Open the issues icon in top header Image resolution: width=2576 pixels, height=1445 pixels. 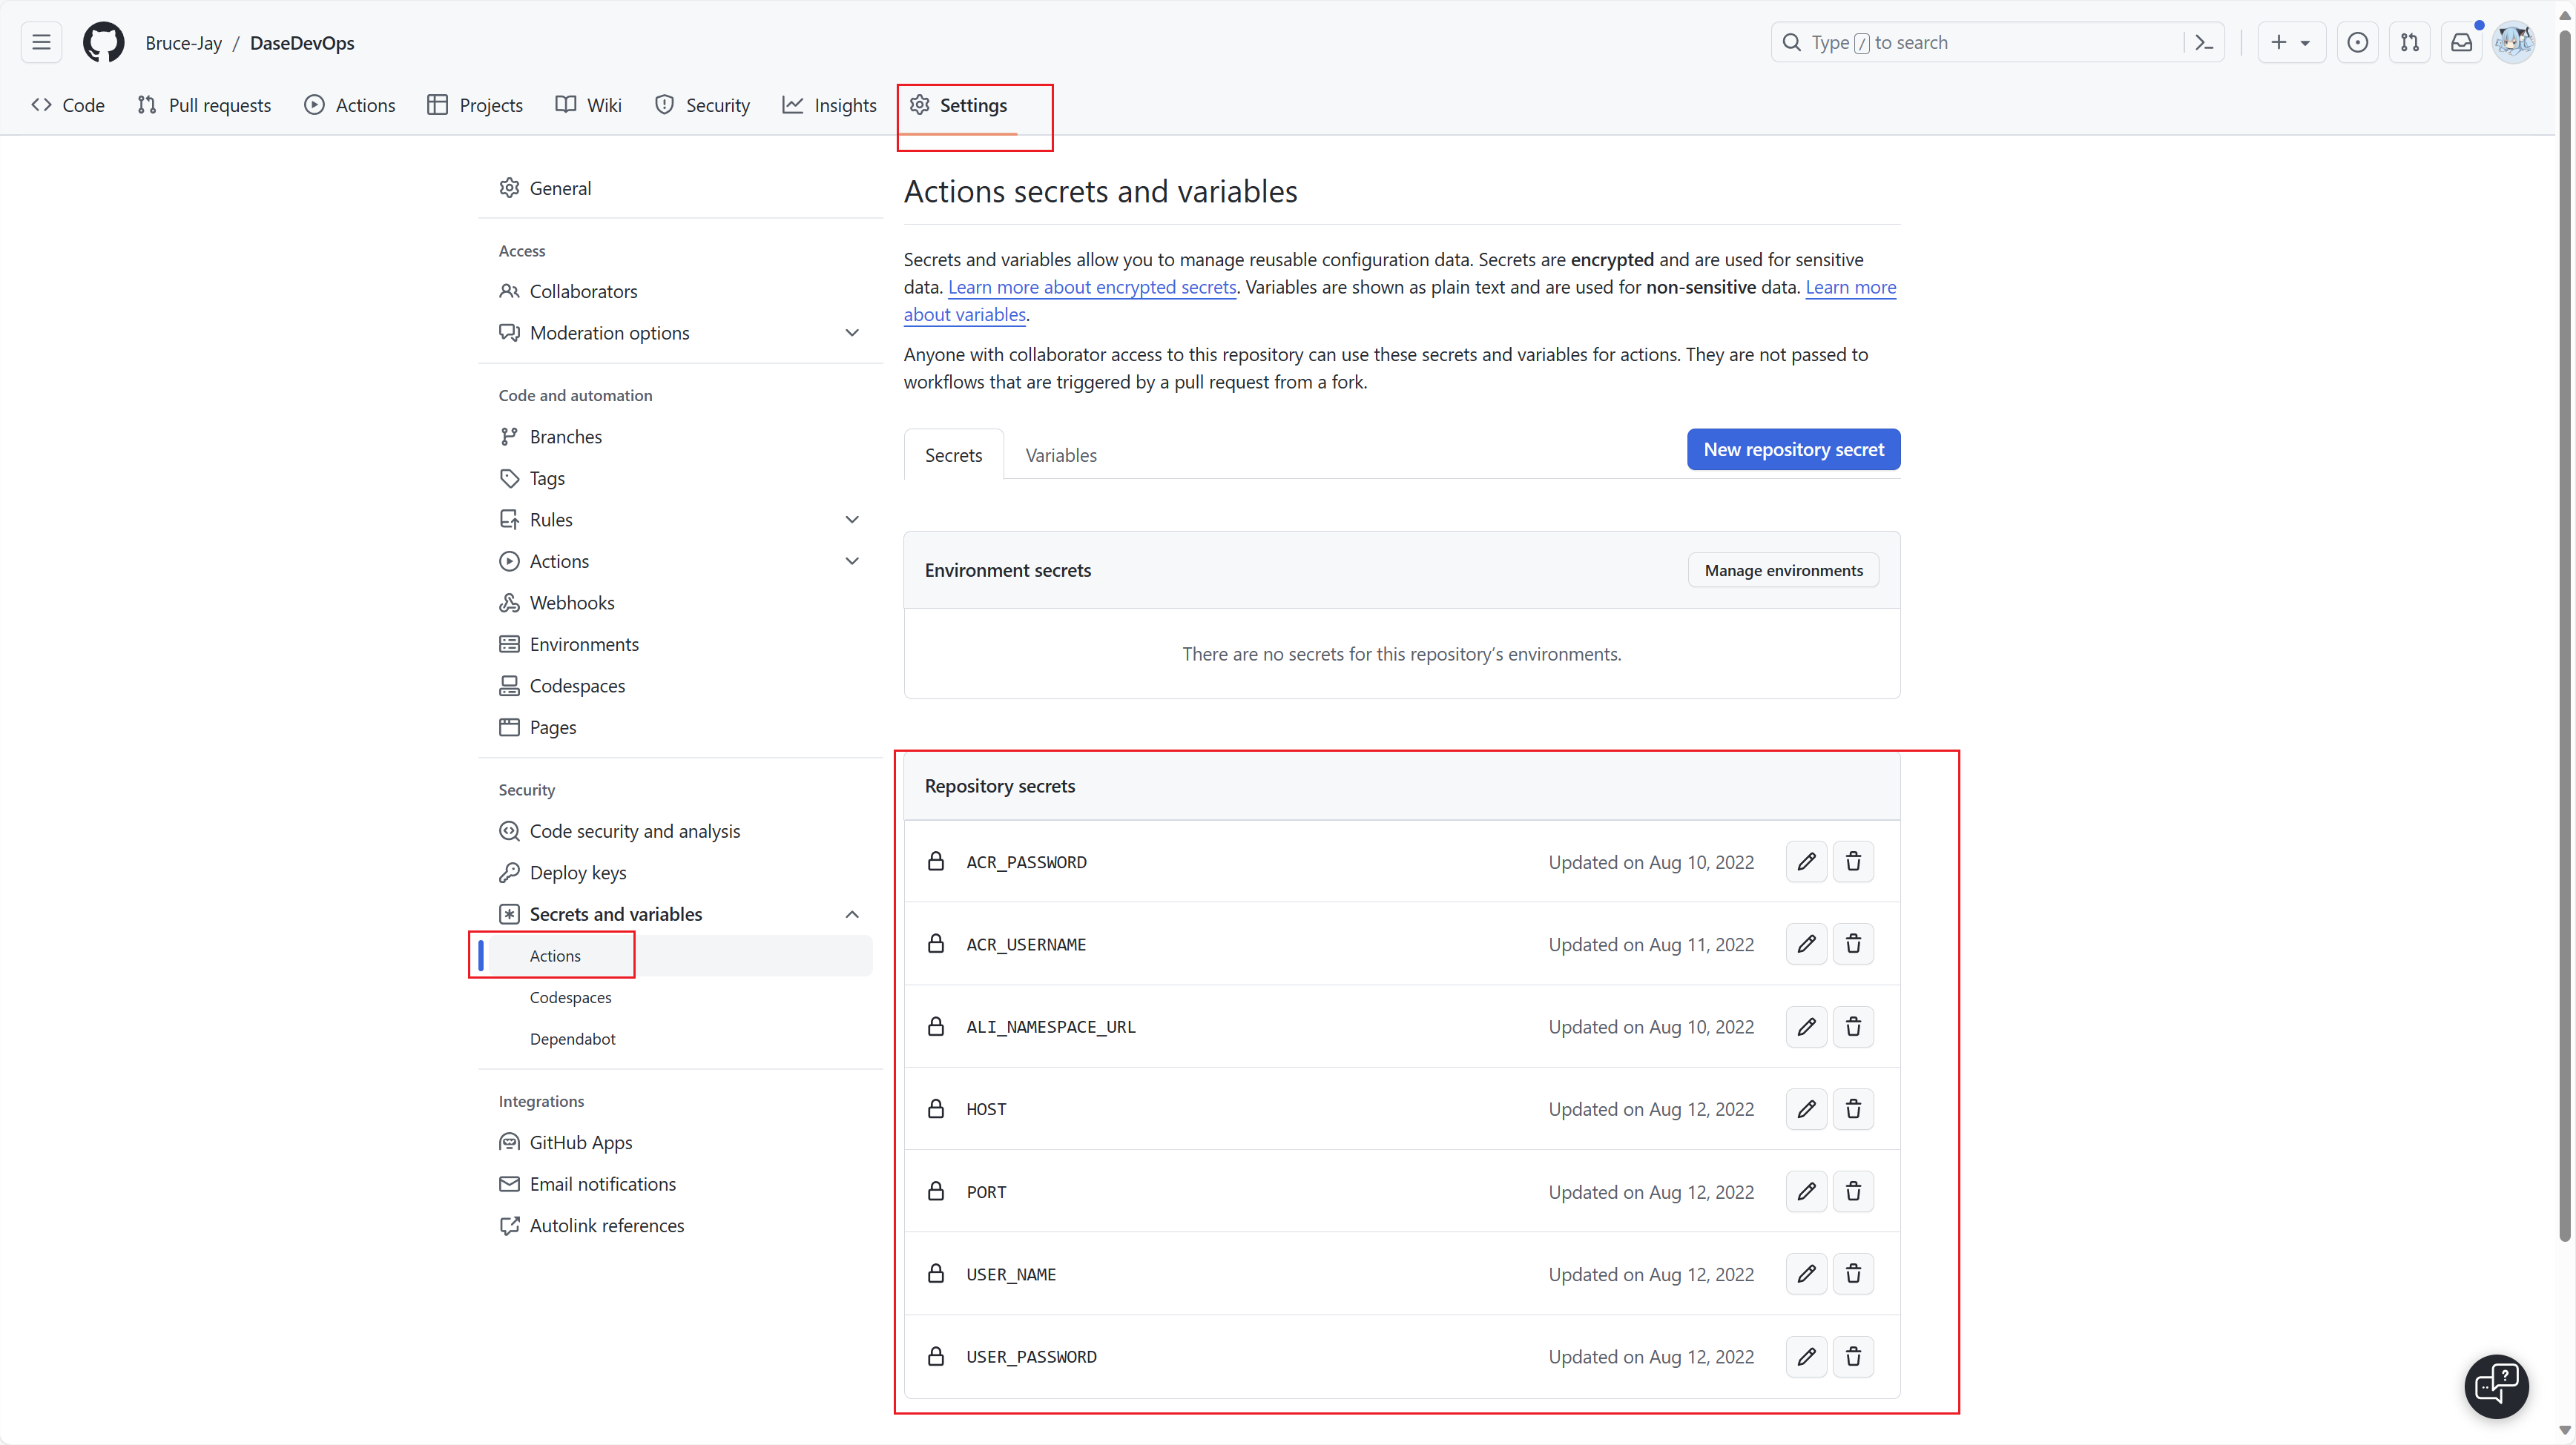[x=2357, y=43]
